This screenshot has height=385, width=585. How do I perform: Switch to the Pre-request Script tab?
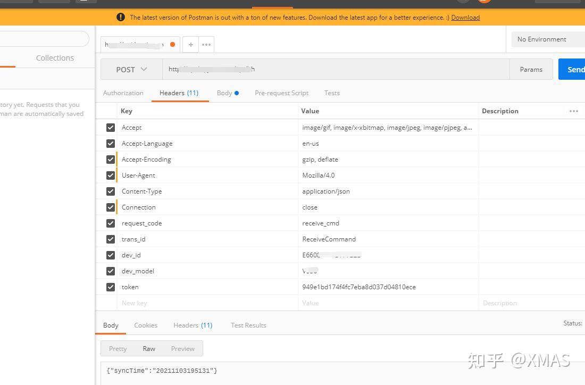click(x=281, y=93)
